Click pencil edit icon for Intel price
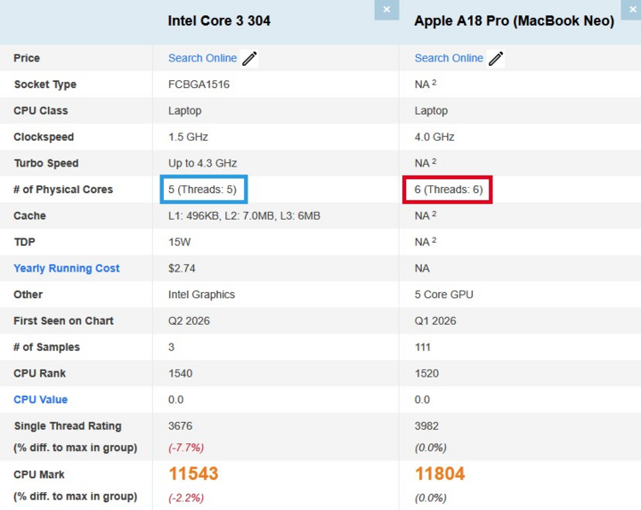Image resolution: width=641 pixels, height=510 pixels. 249,59
